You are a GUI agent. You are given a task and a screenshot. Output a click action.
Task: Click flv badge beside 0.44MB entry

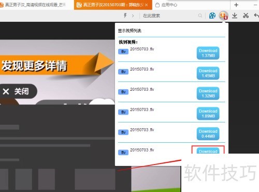coord(123,132)
